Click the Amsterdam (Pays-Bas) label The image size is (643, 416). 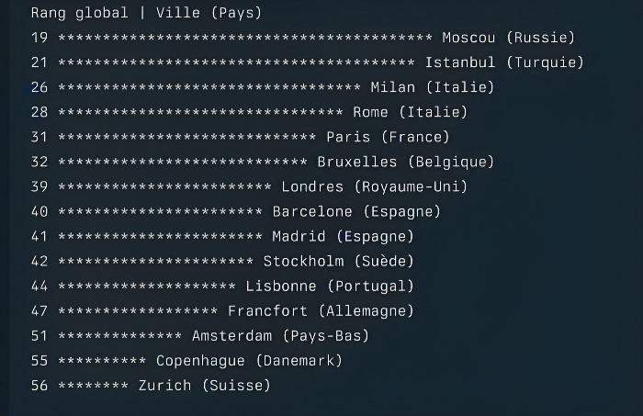[x=280, y=335]
